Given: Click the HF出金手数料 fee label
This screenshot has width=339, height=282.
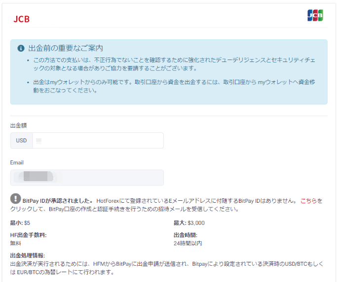Looking at the screenshot, I should click(28, 235).
